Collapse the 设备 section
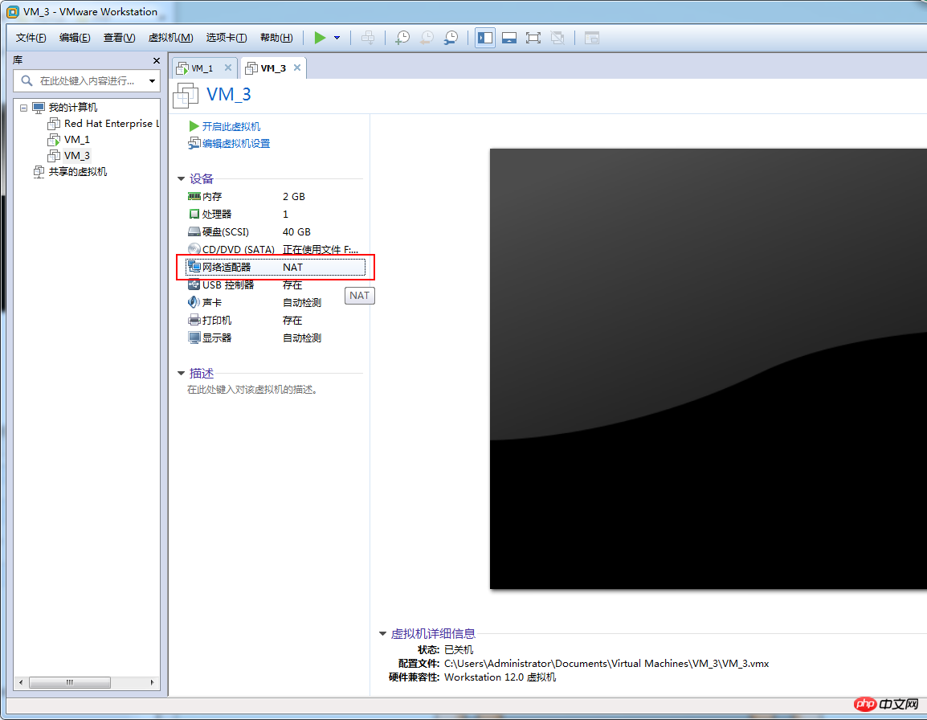This screenshot has width=927, height=720. point(181,178)
